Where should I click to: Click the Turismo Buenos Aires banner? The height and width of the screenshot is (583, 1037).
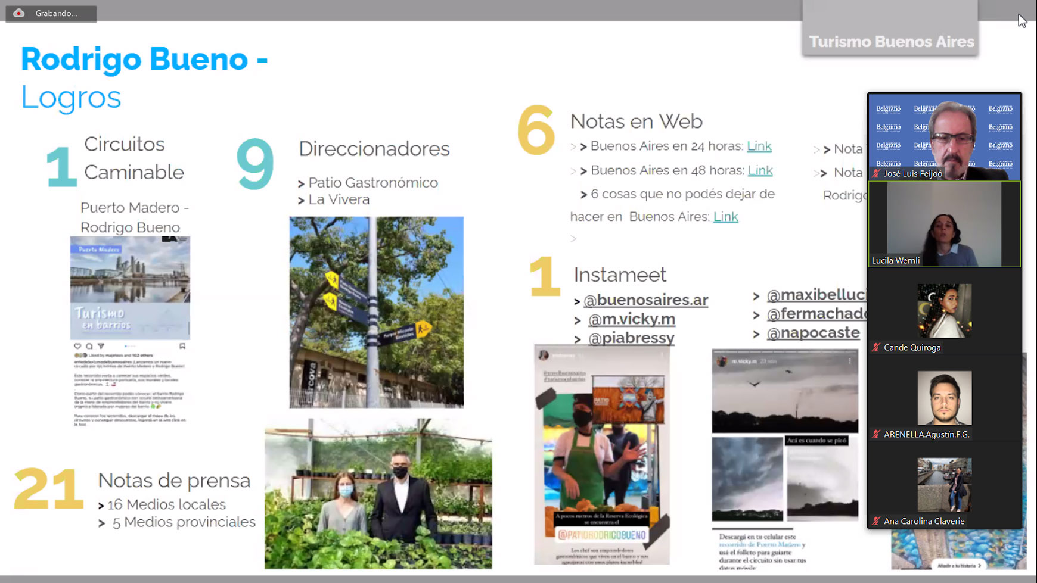tap(891, 42)
